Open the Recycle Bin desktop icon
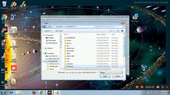 (4, 5)
